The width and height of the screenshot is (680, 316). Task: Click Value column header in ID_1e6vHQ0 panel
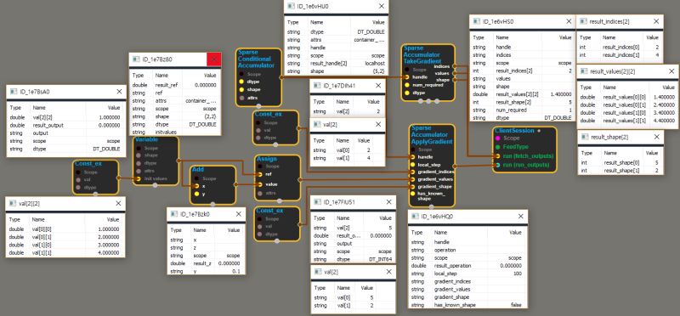515,233
